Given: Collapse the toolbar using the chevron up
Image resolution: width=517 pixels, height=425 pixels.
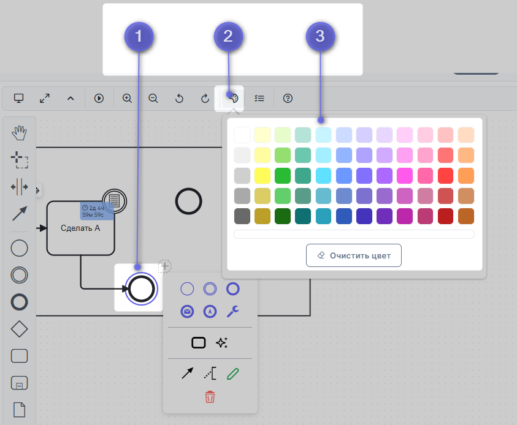Looking at the screenshot, I should coord(71,98).
